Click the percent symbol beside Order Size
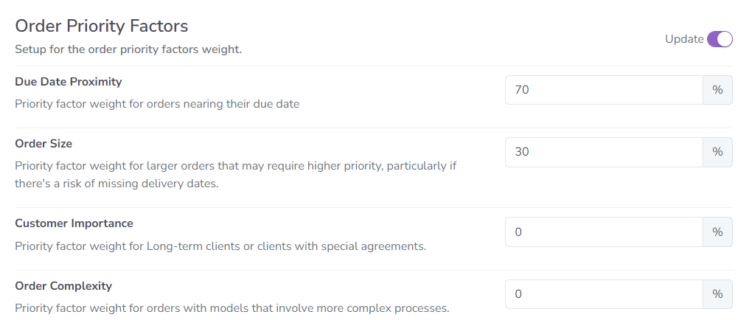Image resolution: width=752 pixels, height=320 pixels. (x=717, y=152)
